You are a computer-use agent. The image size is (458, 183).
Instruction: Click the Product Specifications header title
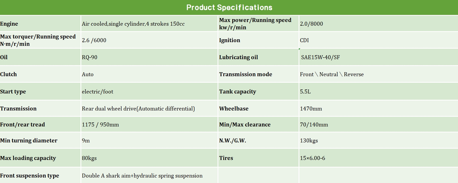[229, 7]
